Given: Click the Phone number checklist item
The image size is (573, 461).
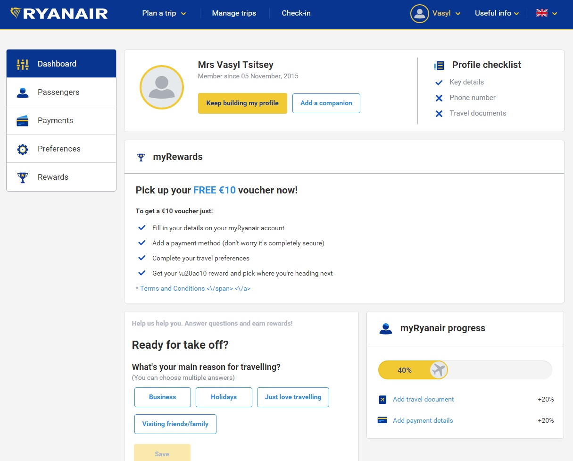Looking at the screenshot, I should [473, 98].
